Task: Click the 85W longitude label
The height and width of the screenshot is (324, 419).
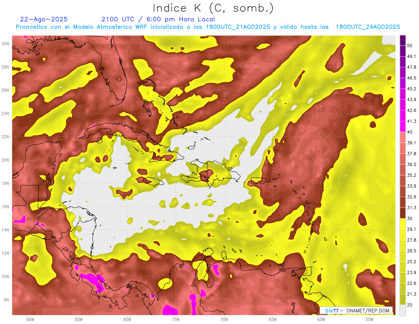Action: [79, 320]
